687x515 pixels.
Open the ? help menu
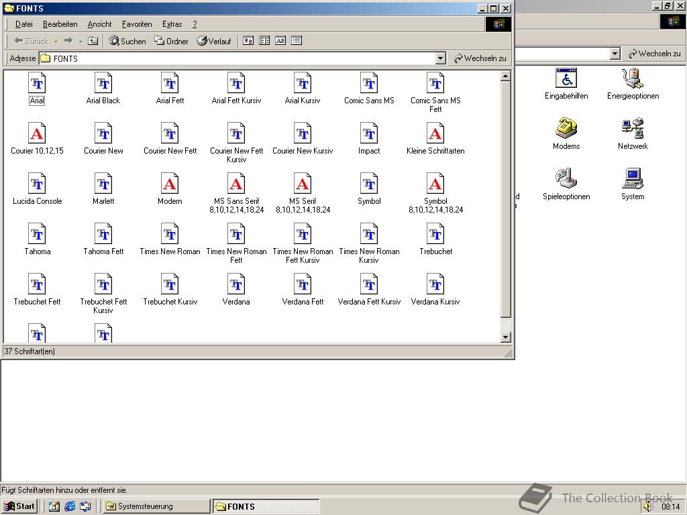click(x=195, y=24)
